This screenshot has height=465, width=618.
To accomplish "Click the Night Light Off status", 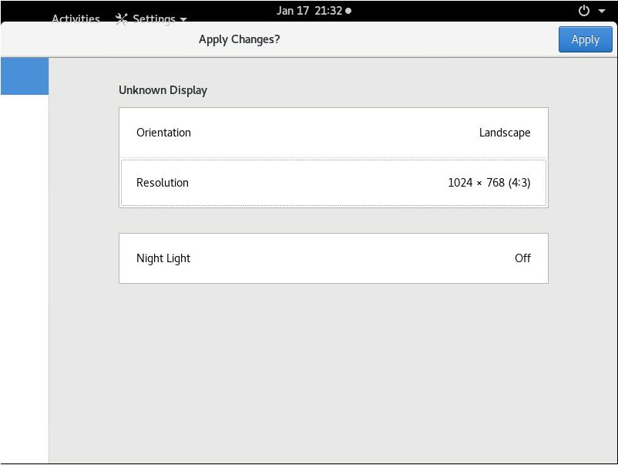I will tap(522, 258).
